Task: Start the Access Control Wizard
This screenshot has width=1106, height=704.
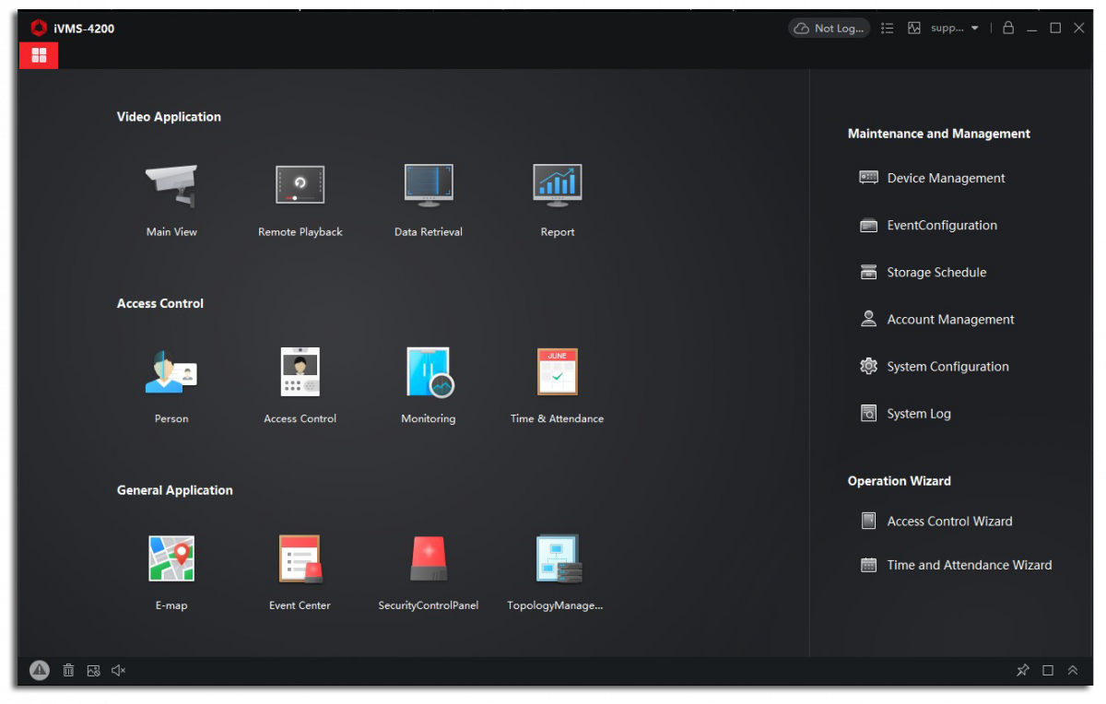Action: click(949, 522)
